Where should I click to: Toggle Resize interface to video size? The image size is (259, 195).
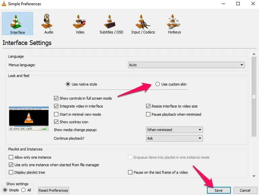(x=148, y=106)
